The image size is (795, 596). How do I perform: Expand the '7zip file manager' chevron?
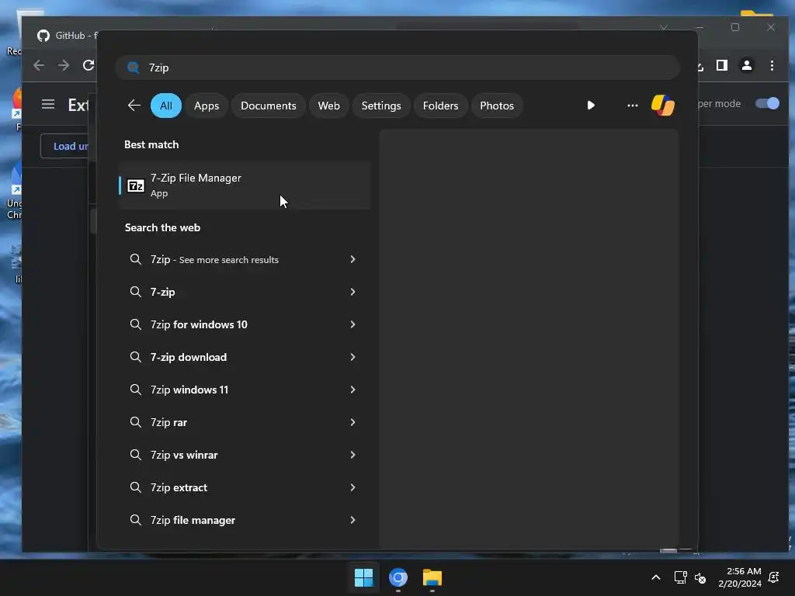[x=352, y=520]
